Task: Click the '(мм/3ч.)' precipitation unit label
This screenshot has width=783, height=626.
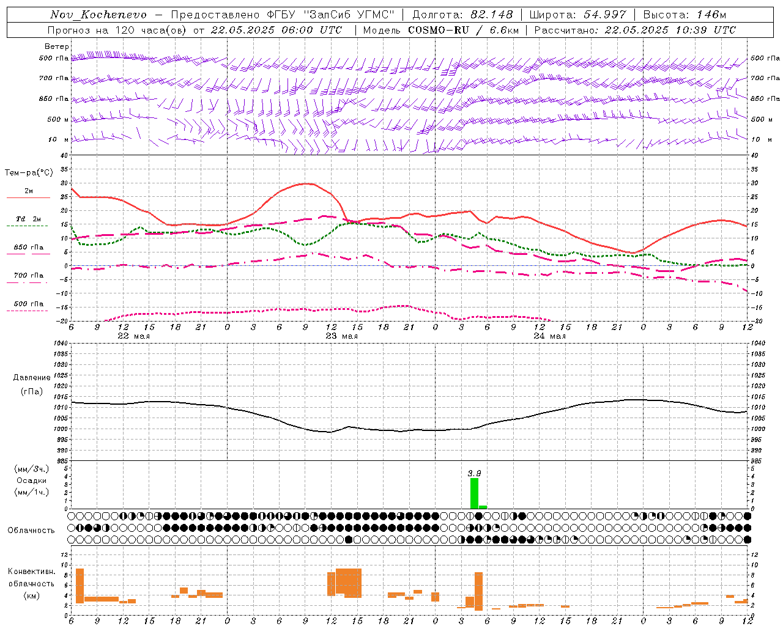Action: coord(31,469)
